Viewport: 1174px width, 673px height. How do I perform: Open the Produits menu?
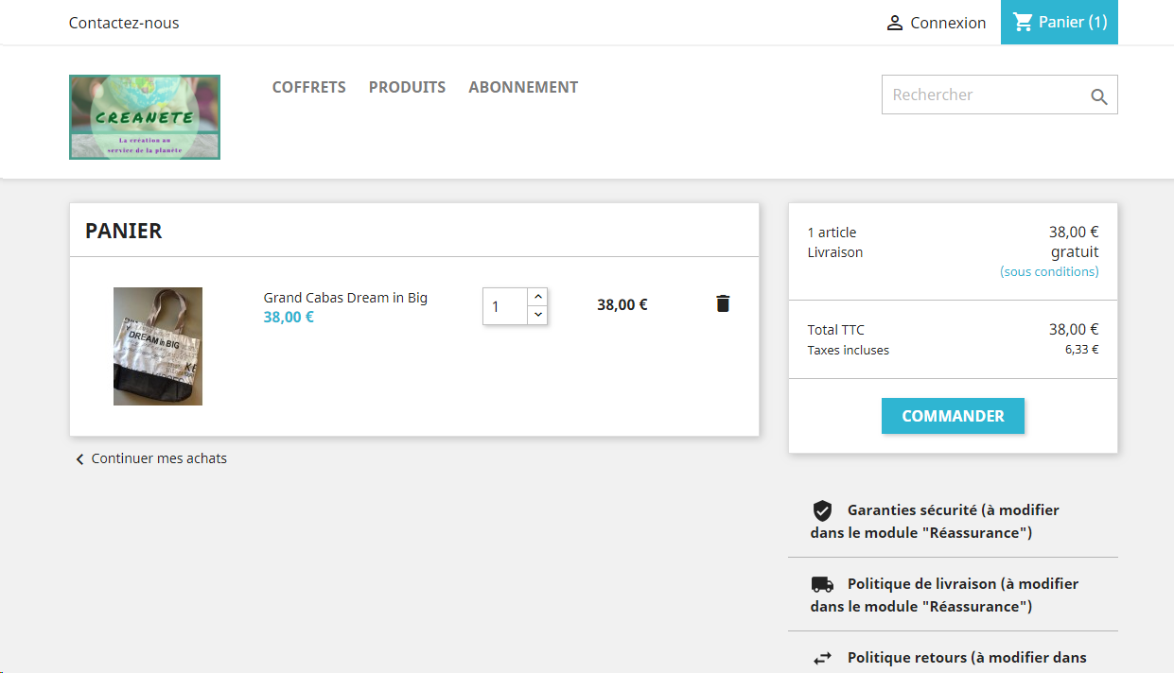[x=407, y=87]
